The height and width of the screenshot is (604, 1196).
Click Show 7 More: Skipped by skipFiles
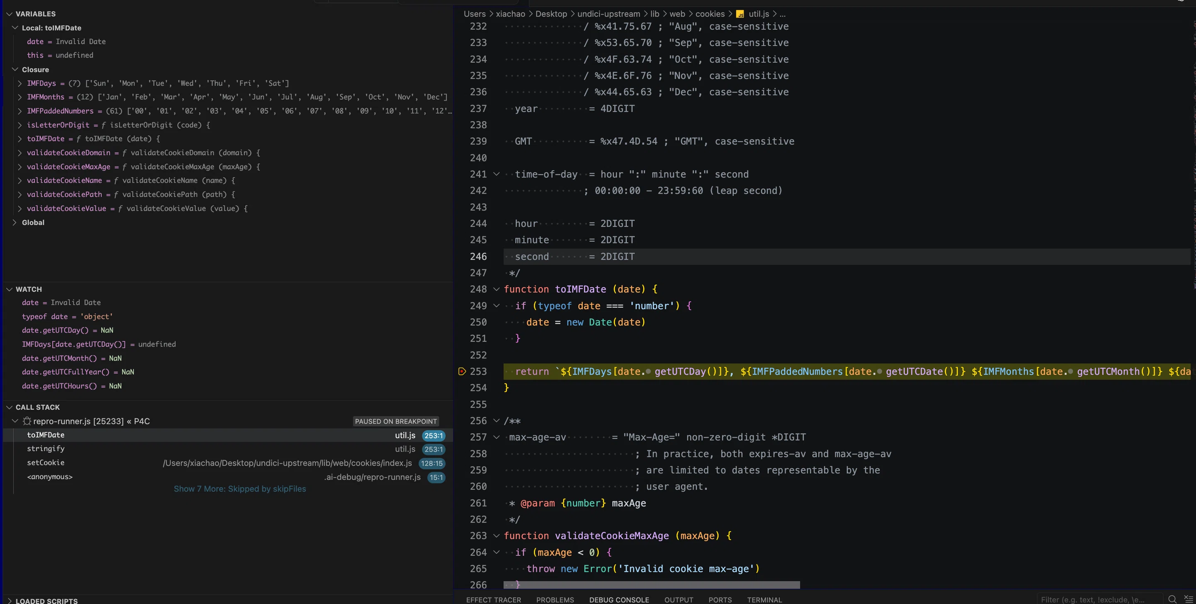tap(239, 489)
